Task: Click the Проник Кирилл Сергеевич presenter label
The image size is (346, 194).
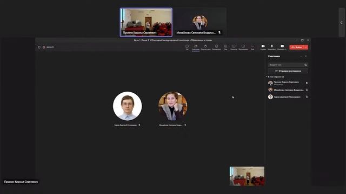Action: (x=21, y=182)
